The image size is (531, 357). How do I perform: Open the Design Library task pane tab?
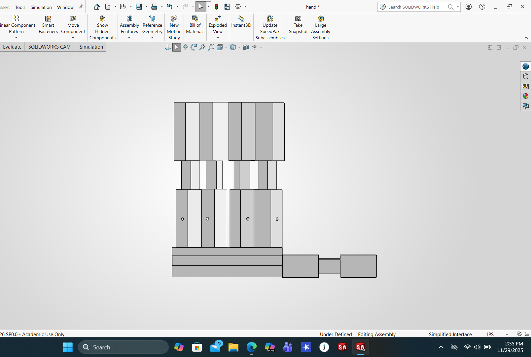pyautogui.click(x=525, y=76)
